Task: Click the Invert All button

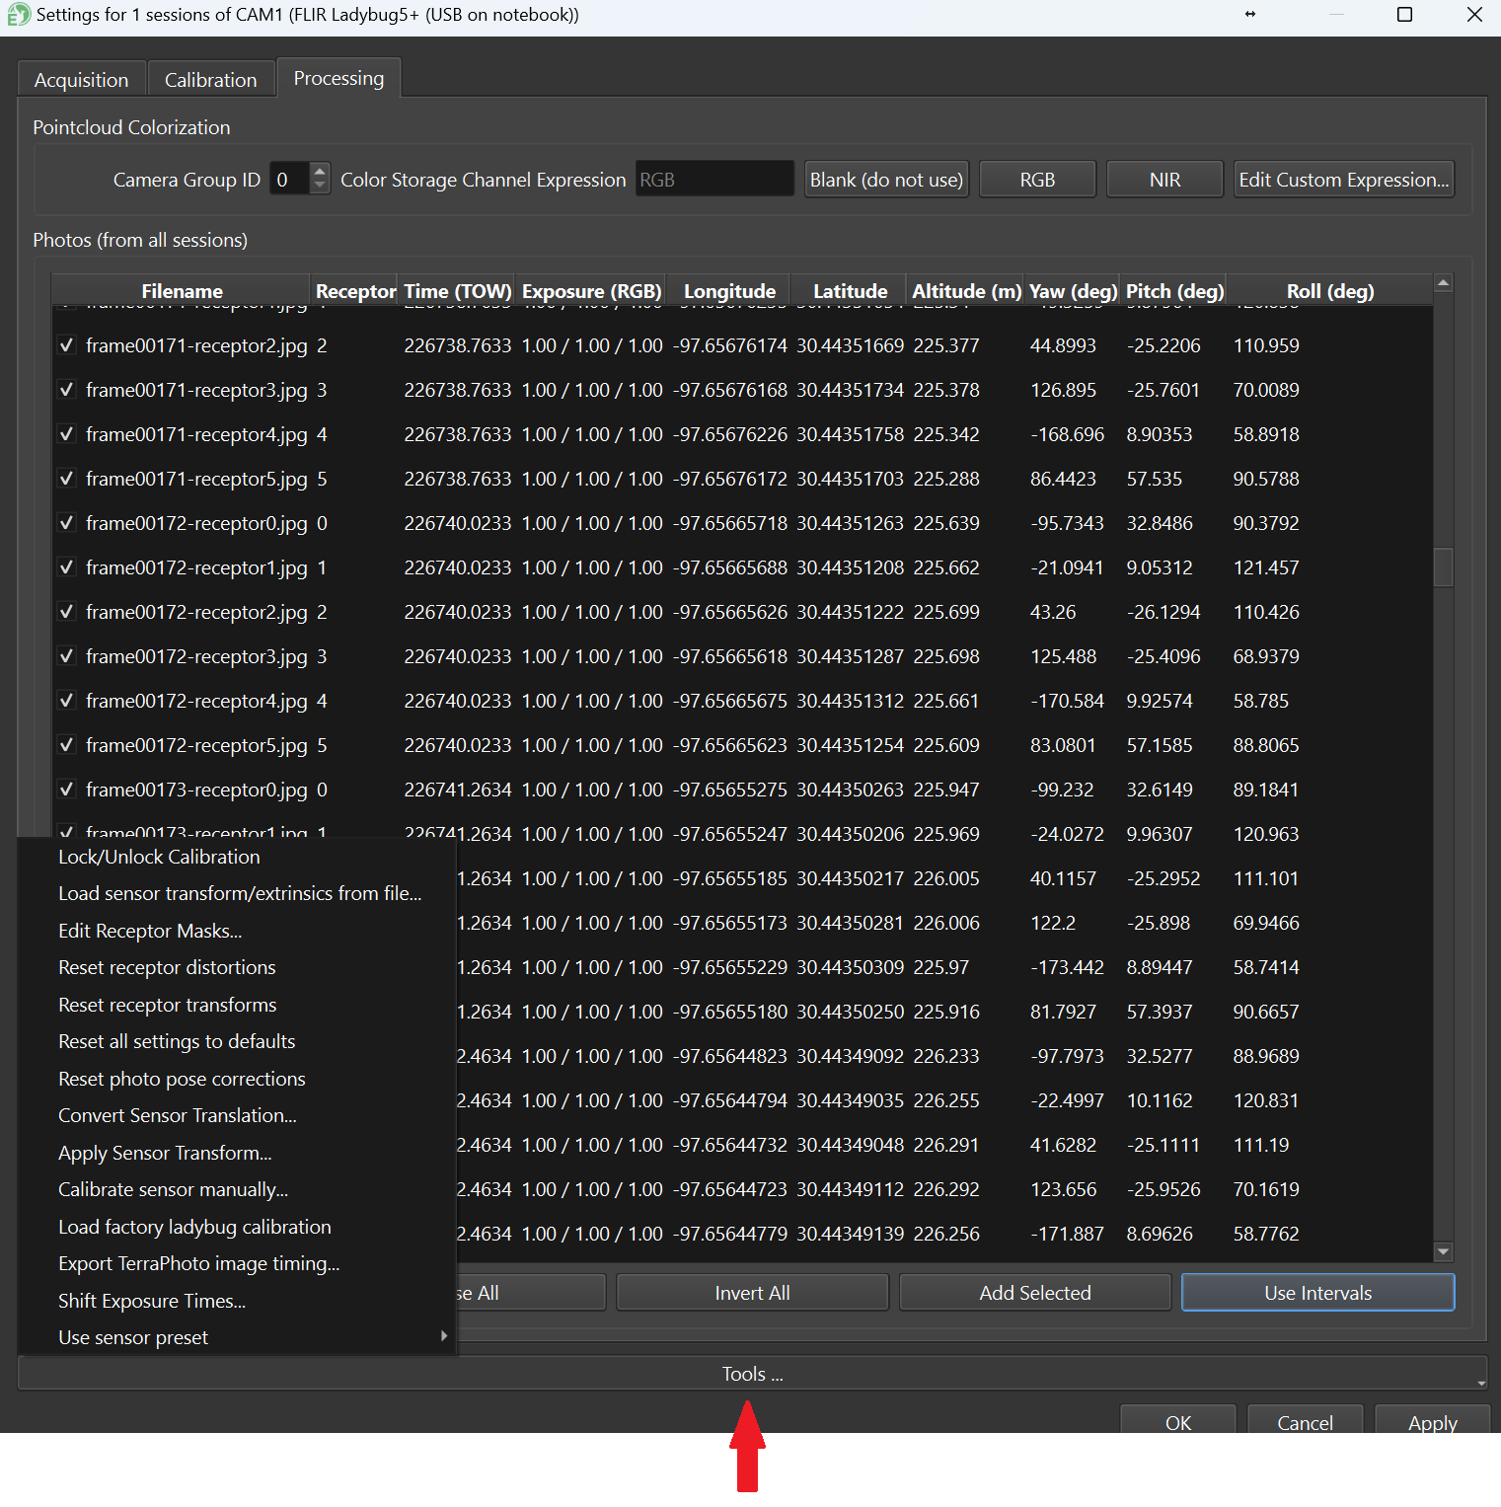Action: click(x=752, y=1293)
